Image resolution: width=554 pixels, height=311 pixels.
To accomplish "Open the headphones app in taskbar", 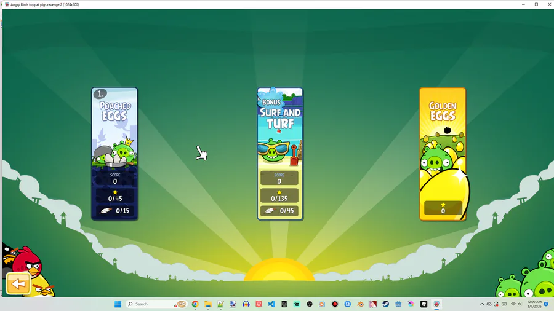I will [x=246, y=304].
